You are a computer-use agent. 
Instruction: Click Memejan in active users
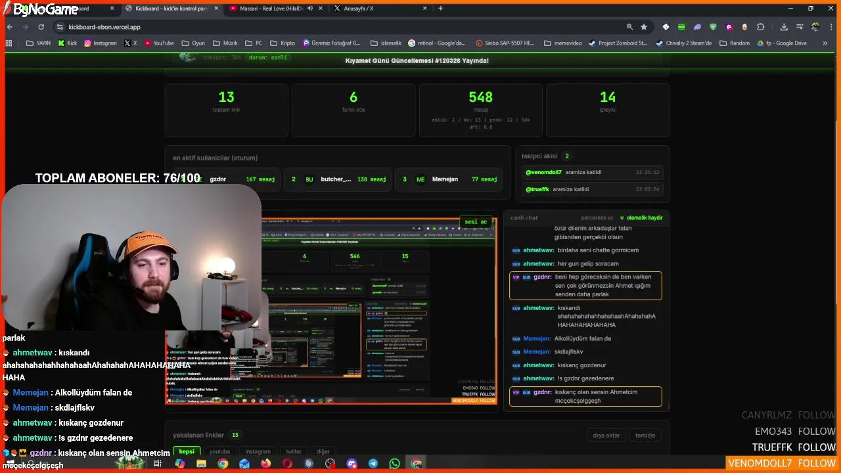[448, 179]
